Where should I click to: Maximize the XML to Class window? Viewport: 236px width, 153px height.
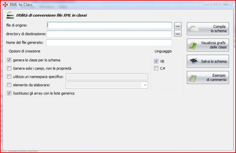click(216, 4)
